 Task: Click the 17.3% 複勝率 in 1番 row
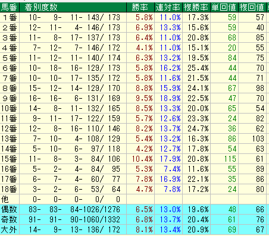198,17
